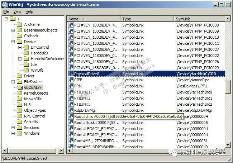Click the Security folder icon

click(x=19, y=122)
